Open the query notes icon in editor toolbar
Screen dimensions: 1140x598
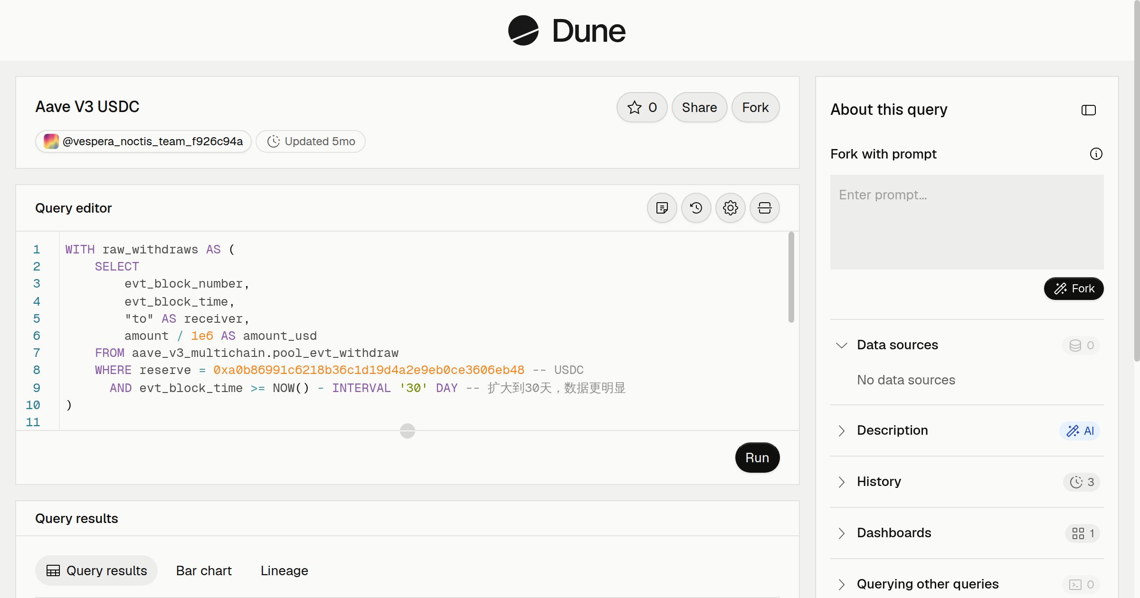click(662, 208)
